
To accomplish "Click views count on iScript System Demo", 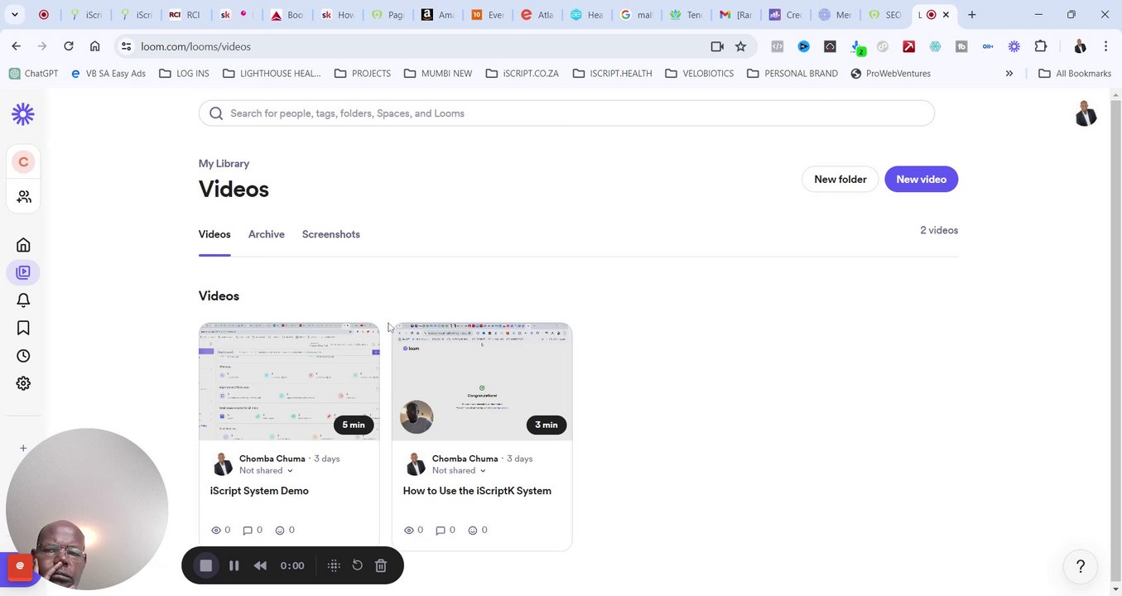I will point(221,530).
